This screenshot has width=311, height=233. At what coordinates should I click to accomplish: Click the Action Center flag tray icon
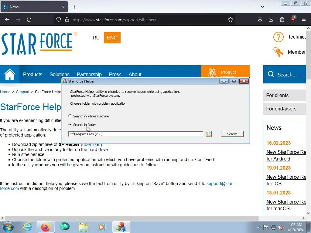pos(265,227)
